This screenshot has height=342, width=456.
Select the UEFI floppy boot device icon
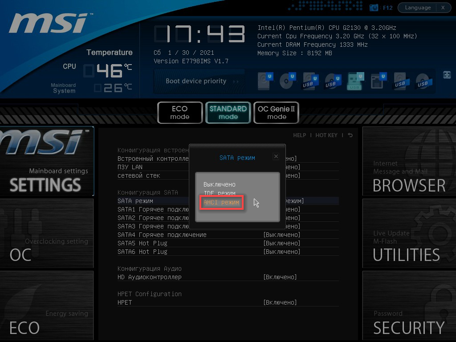pos(378,81)
